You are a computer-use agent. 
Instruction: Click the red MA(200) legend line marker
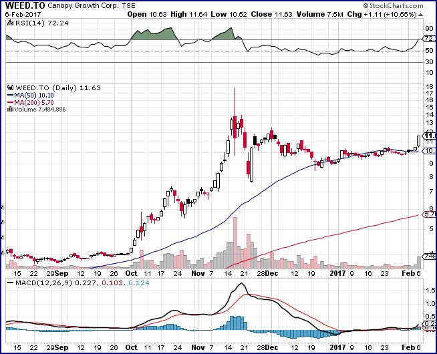[x=9, y=103]
